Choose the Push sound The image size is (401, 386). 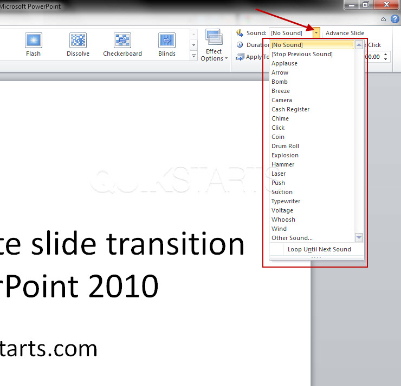312,183
